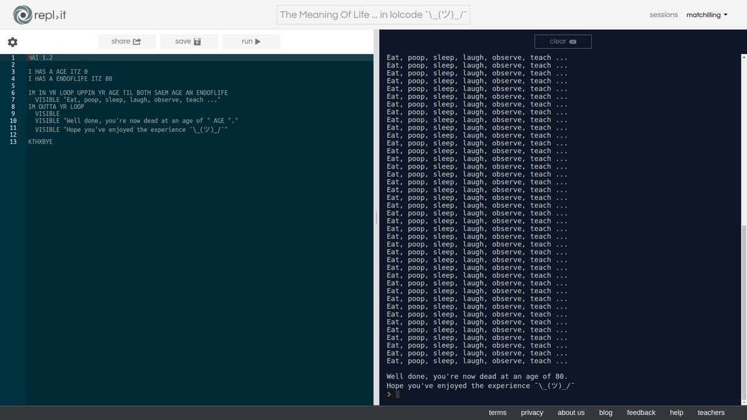Click the "KTHXBYE" code line
Image resolution: width=747 pixels, height=420 pixels.
pos(40,142)
